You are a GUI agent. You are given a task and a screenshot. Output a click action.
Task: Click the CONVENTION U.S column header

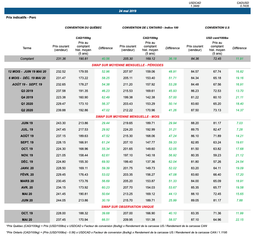(x=217, y=28)
